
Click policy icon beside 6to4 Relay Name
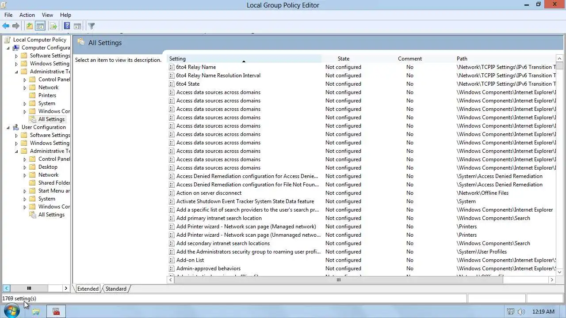tap(172, 67)
